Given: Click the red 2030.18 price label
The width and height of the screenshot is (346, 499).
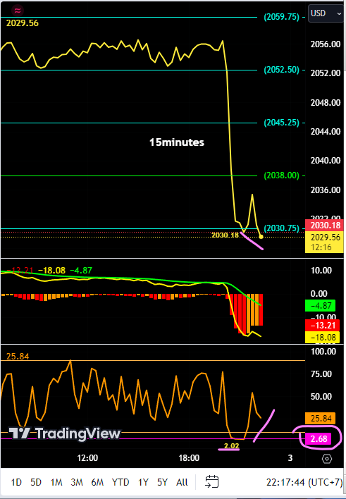Looking at the screenshot, I should pyautogui.click(x=324, y=226).
